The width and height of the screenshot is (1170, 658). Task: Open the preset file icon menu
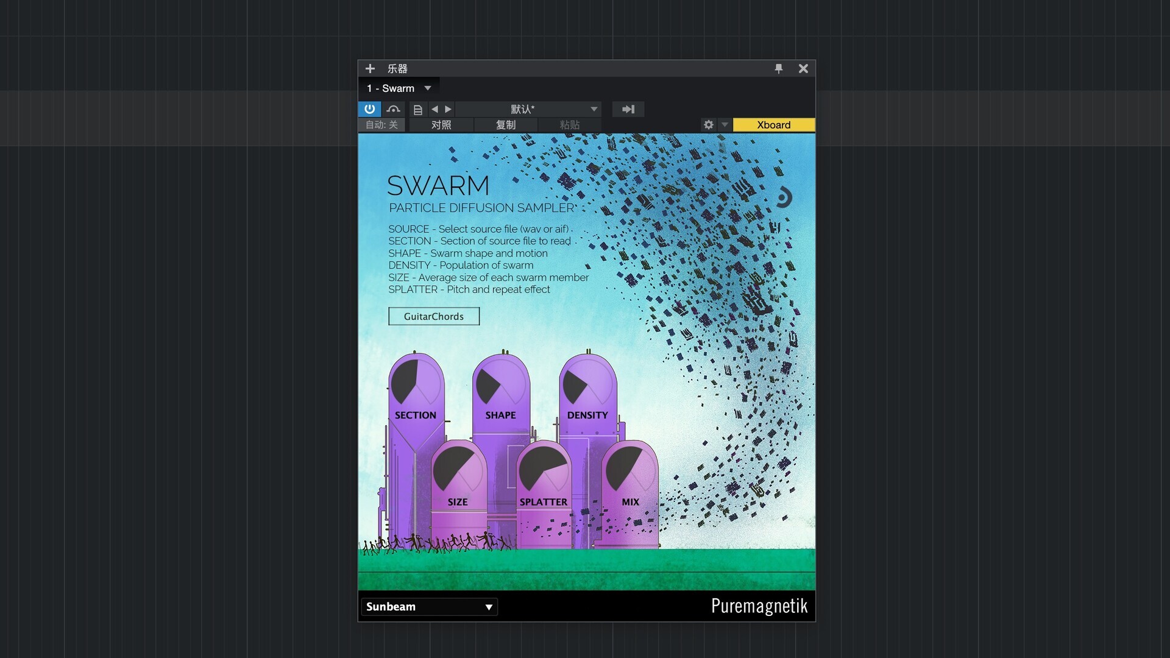pos(417,110)
